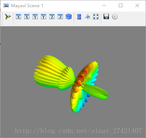Minimize the Mayavi Scene 1 window
Viewport: 146px width, 138px height.
pos(104,5)
